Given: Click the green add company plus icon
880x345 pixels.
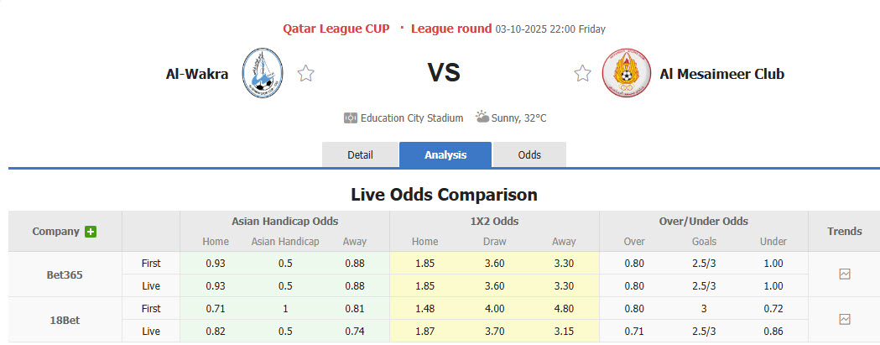Looking at the screenshot, I should (91, 232).
